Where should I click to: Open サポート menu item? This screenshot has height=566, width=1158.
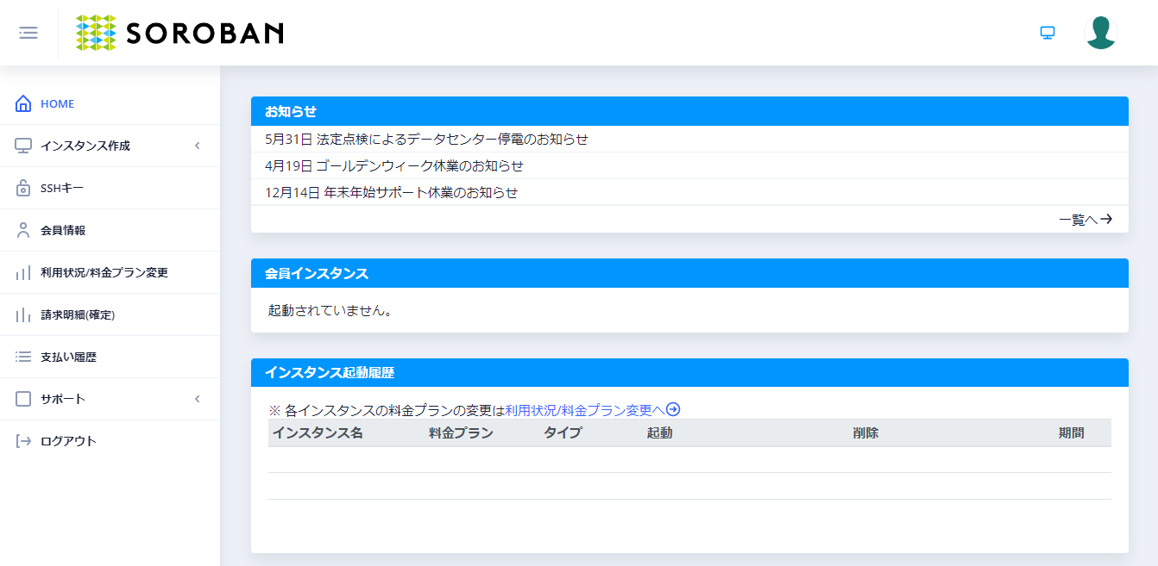110,399
